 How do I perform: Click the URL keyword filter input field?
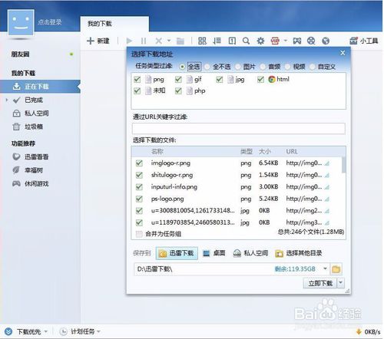239,129
